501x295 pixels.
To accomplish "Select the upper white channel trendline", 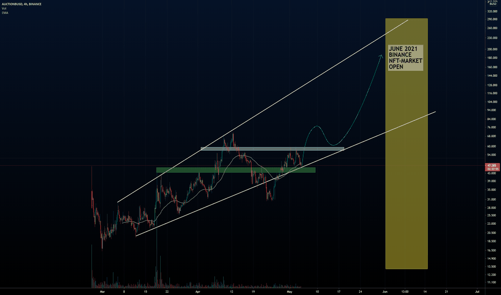I will tap(263, 111).
